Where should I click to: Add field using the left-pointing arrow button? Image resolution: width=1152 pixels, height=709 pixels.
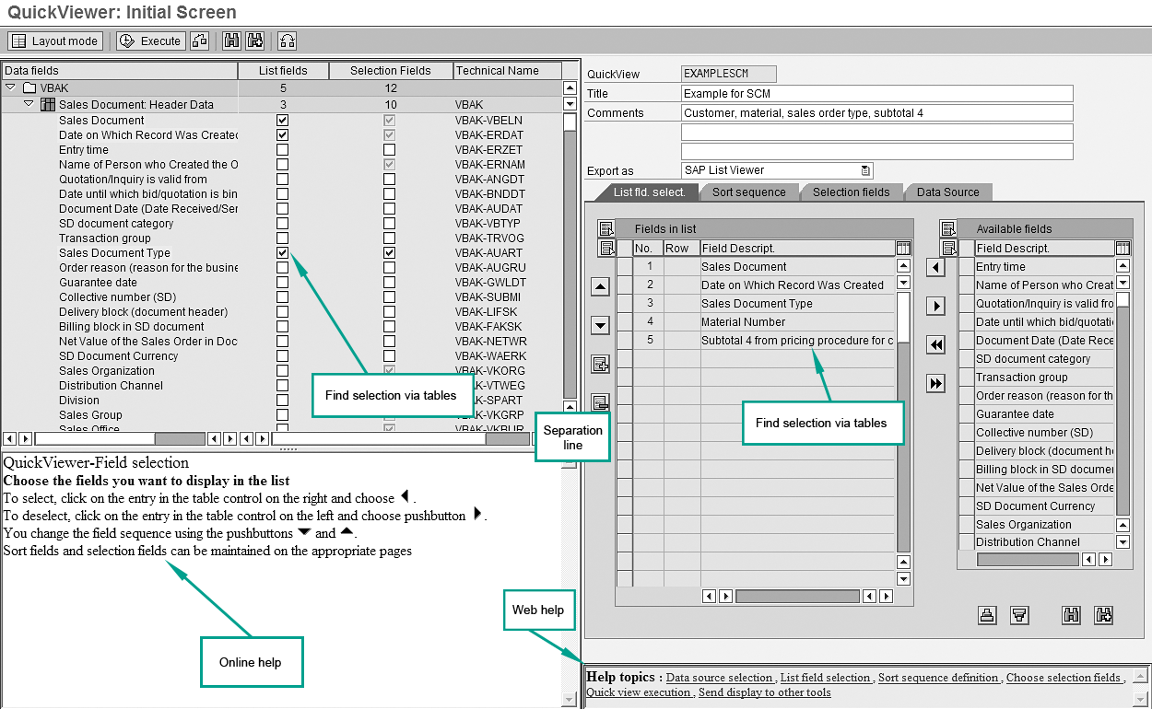point(935,268)
